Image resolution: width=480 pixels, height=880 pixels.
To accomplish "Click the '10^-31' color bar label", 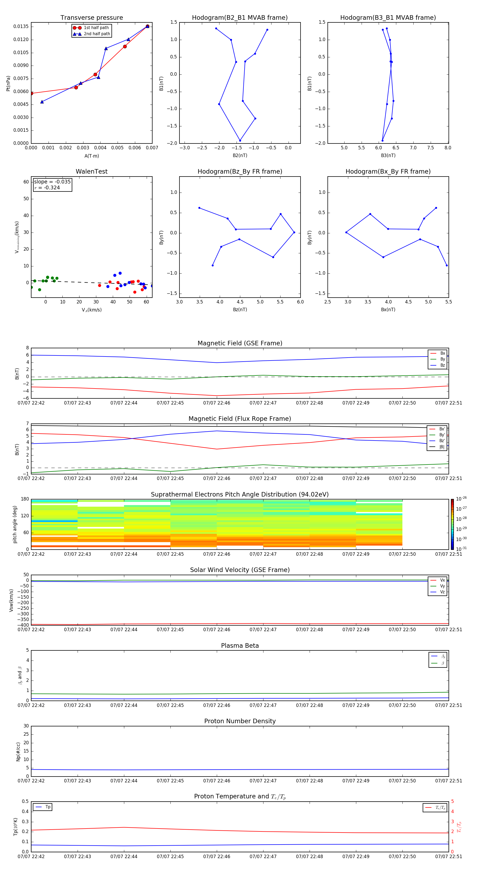I will point(461,549).
